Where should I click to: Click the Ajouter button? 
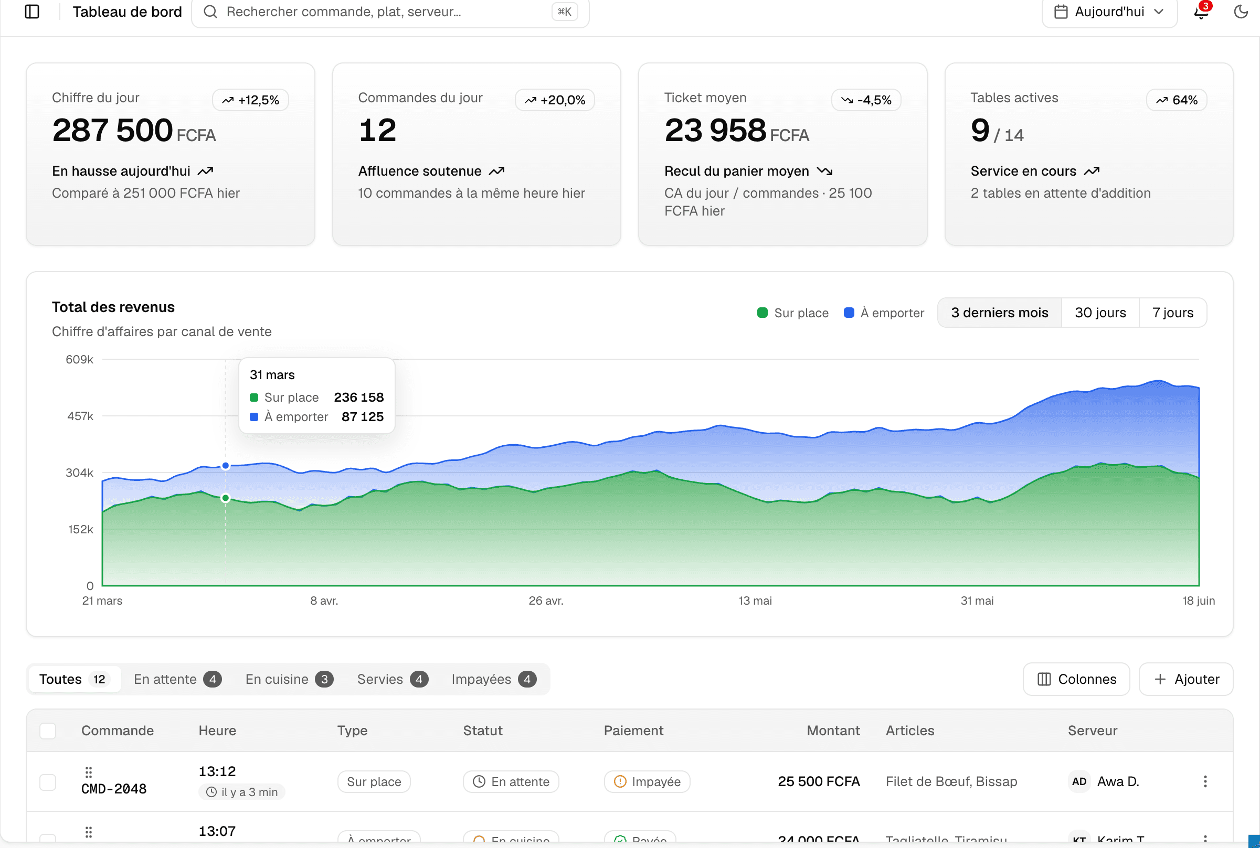click(1185, 679)
